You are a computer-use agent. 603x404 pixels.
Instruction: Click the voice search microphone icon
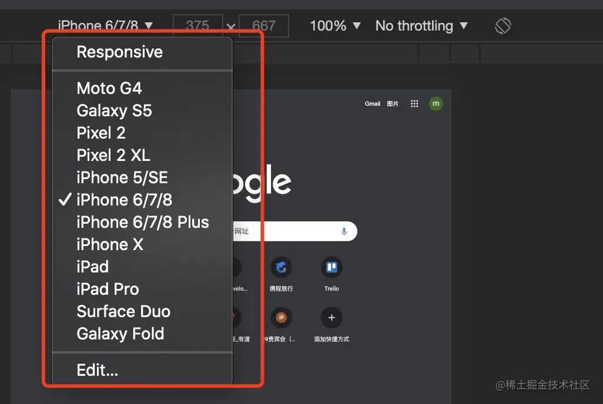pos(344,231)
